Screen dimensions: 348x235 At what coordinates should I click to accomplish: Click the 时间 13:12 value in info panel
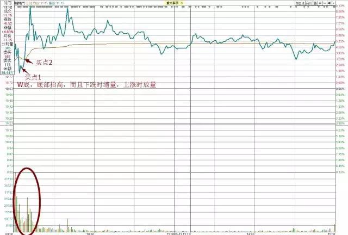click(x=8, y=7)
